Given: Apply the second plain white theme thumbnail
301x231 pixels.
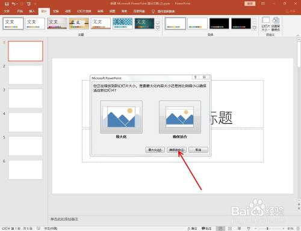Looking at the screenshot, I should (35, 23).
